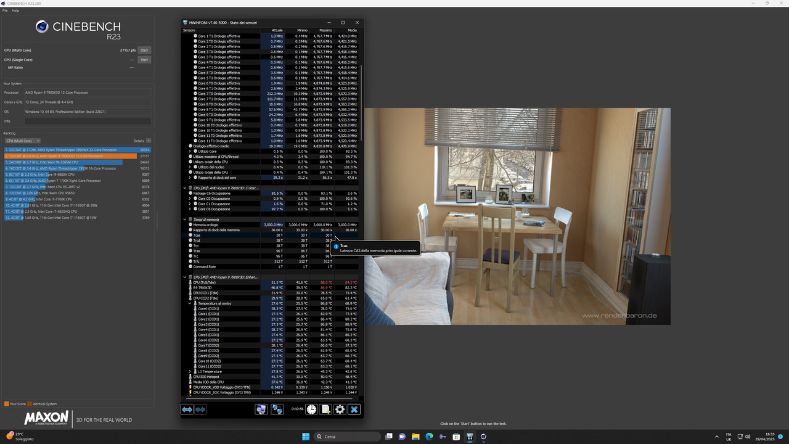This screenshot has width=789, height=444.
Task: Click the CPU VDDCR_VDD voltage bolt icon
Action: (x=191, y=387)
